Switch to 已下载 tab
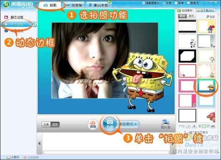Screen dimensions: 221x160 (206, 10)
